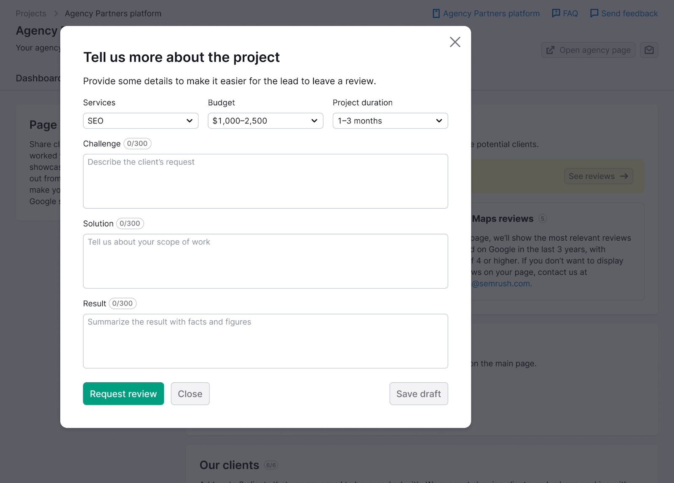
Task: Navigate back via the Projects breadcrumb
Action: click(31, 13)
